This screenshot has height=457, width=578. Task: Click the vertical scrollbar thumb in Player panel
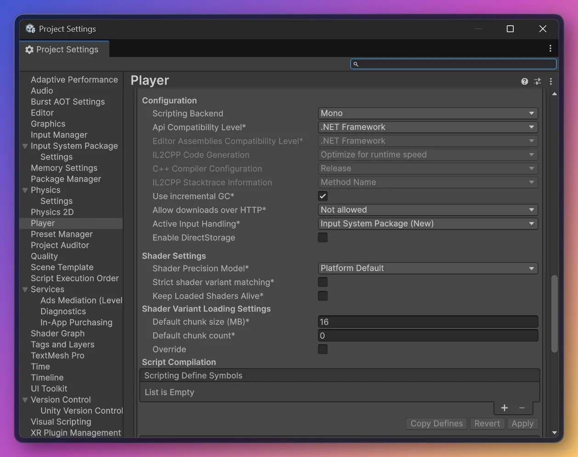(x=555, y=314)
